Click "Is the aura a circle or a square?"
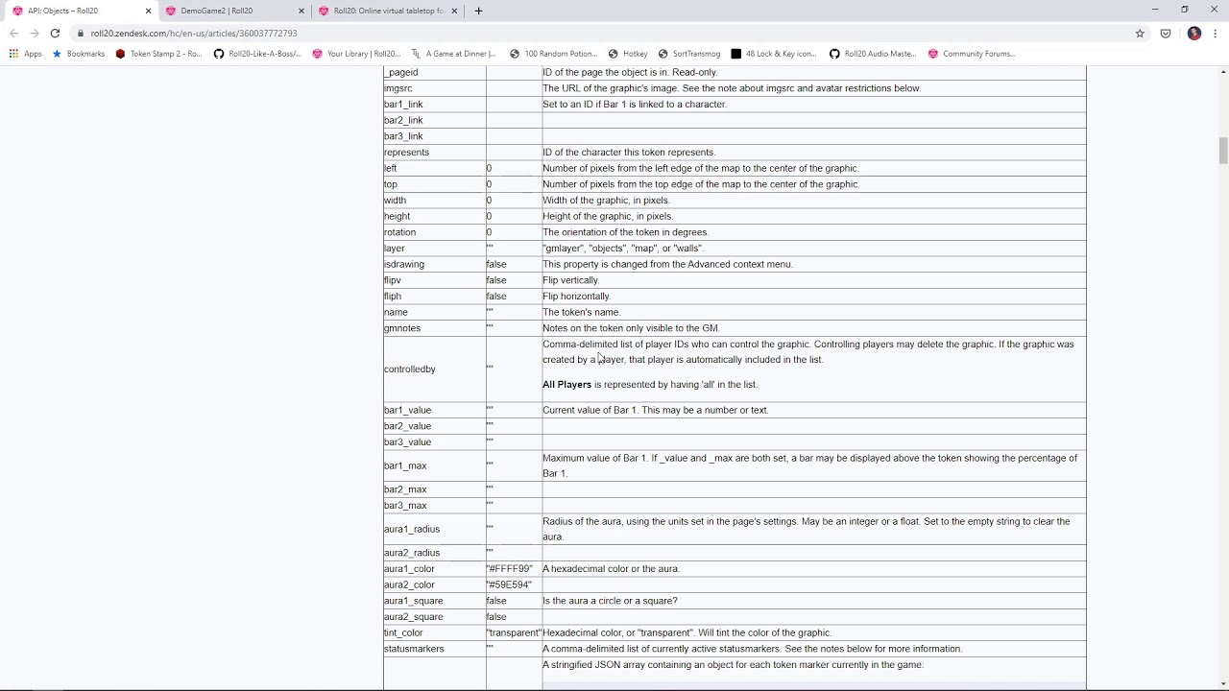Viewport: 1229px width, 691px height. tap(610, 601)
